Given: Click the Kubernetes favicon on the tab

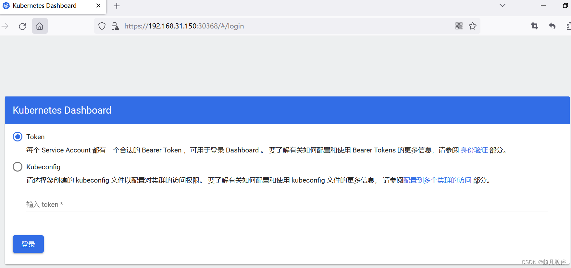Looking at the screenshot, I should coord(6,6).
